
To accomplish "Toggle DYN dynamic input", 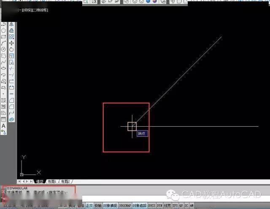I will pos(159,206).
